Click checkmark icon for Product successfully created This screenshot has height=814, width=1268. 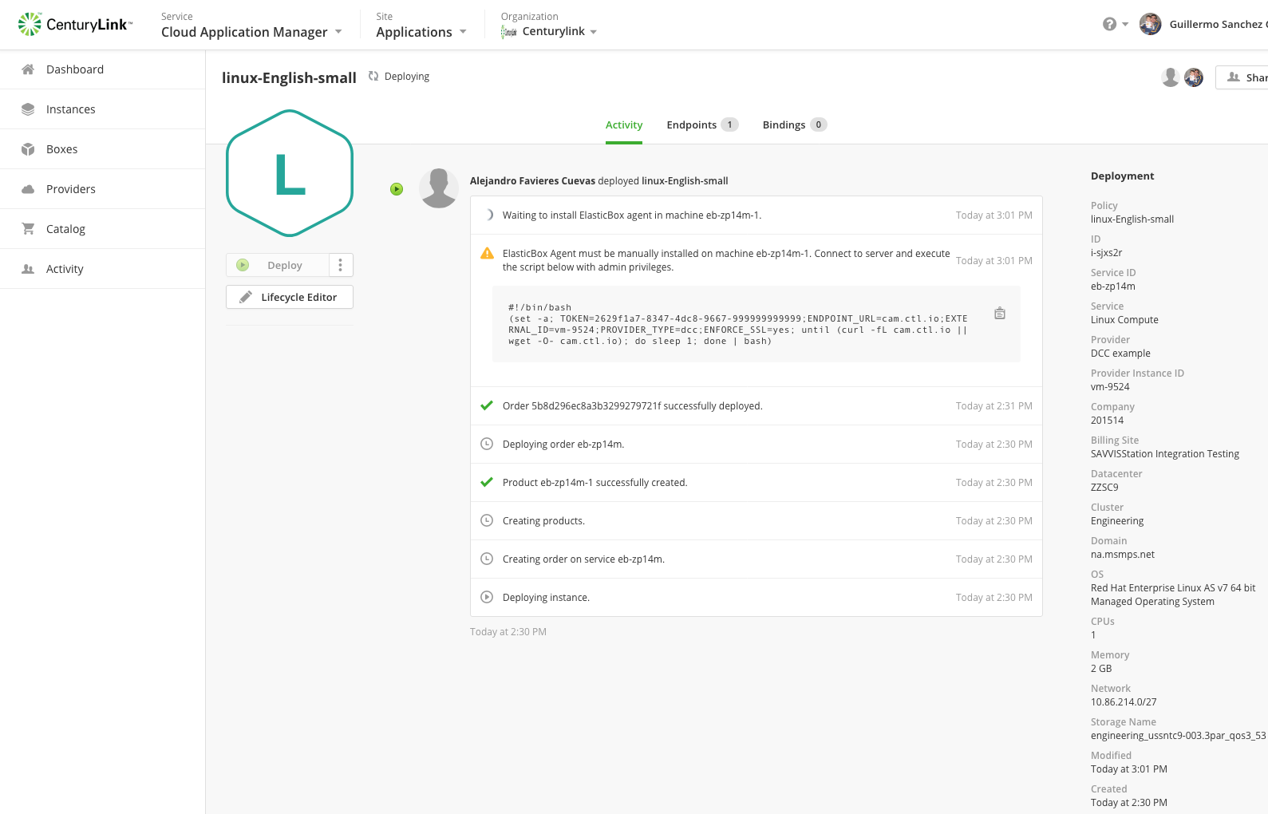487,482
